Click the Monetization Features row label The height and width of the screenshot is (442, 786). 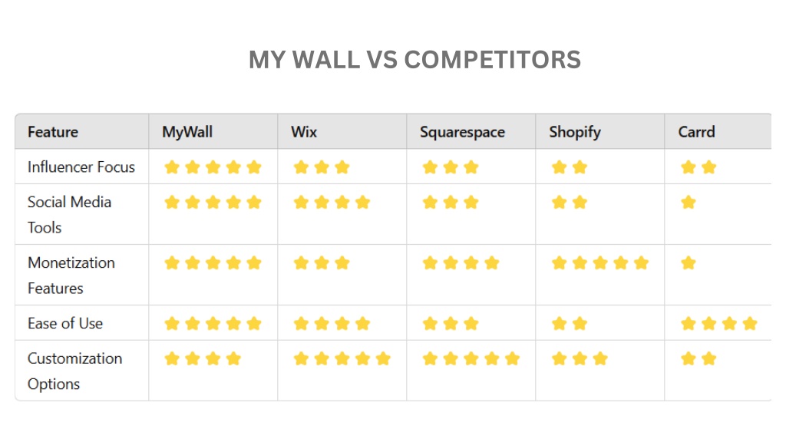click(x=71, y=275)
